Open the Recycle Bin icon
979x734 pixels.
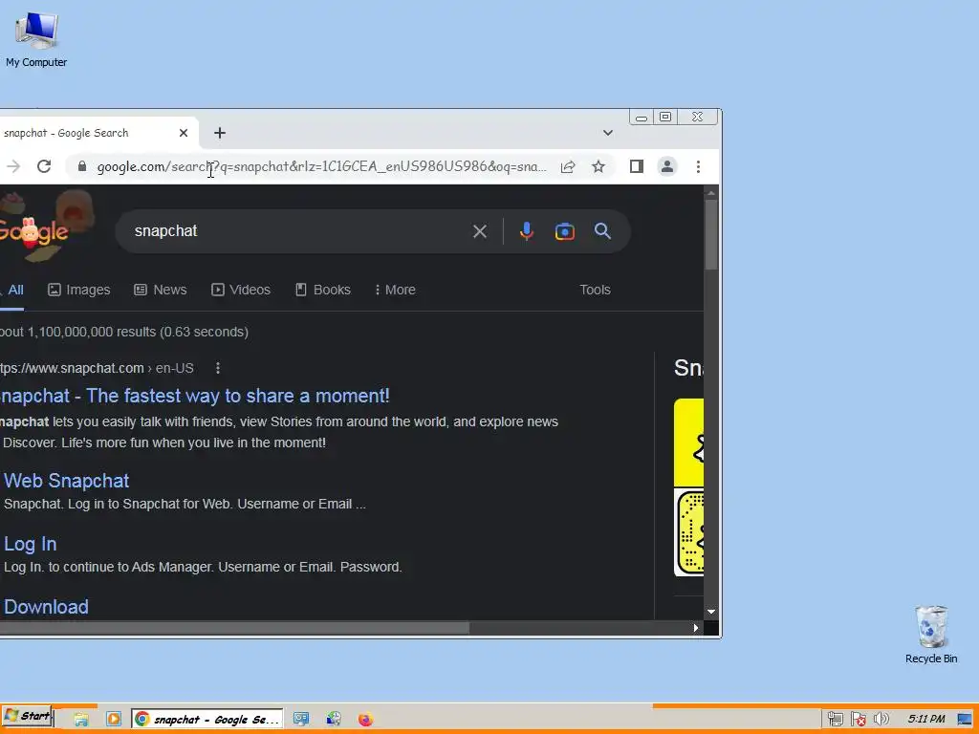tap(931, 635)
